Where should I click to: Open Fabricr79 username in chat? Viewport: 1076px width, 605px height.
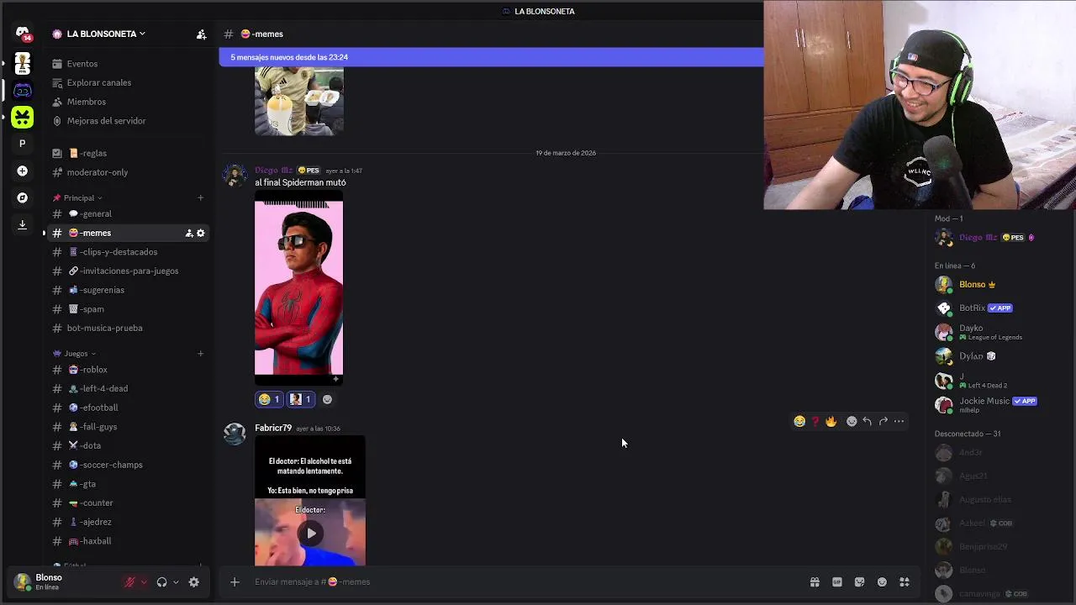click(273, 428)
